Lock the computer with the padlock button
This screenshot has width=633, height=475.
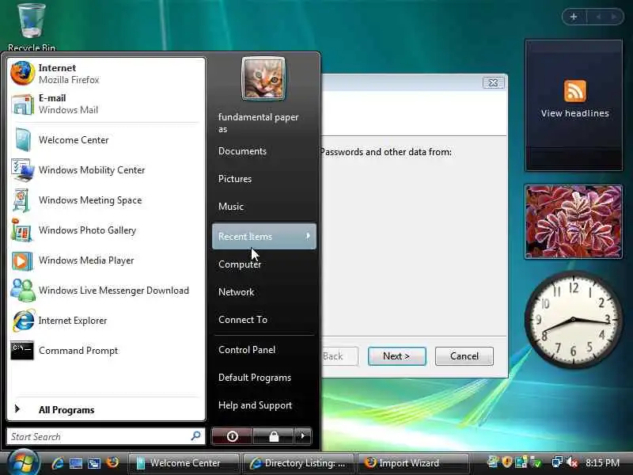pos(274,436)
